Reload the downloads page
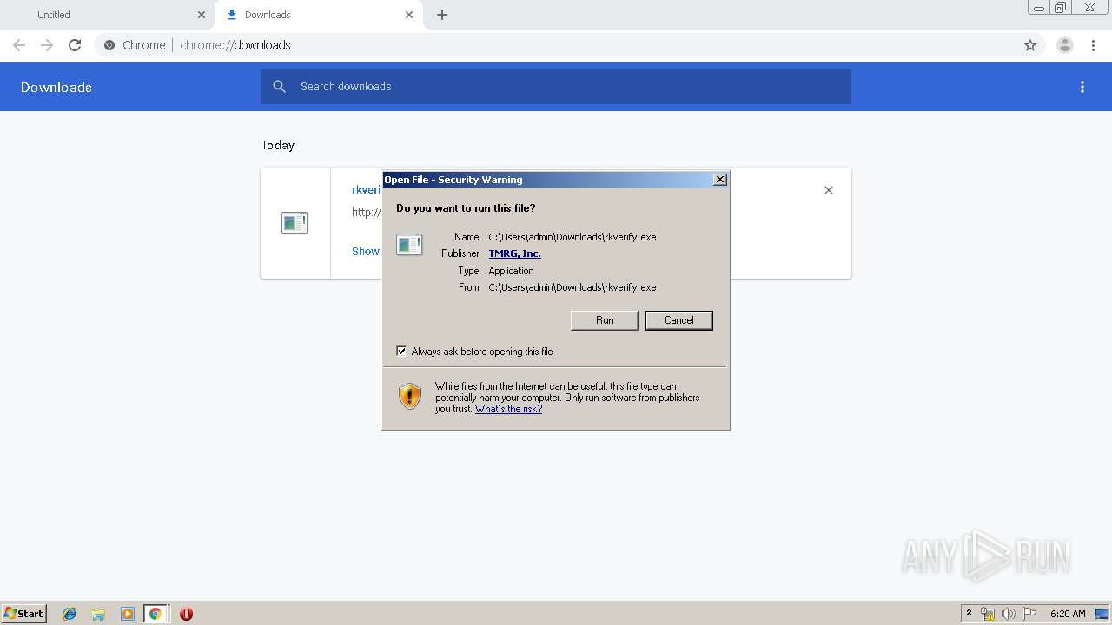 coord(75,45)
